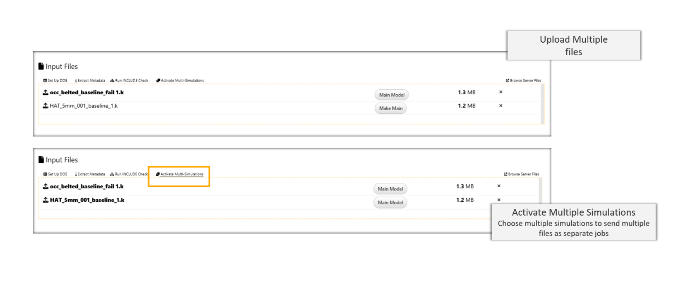The image size is (691, 285).
Task: Click Set Up DOE in the bottom panel
Action: click(x=55, y=174)
